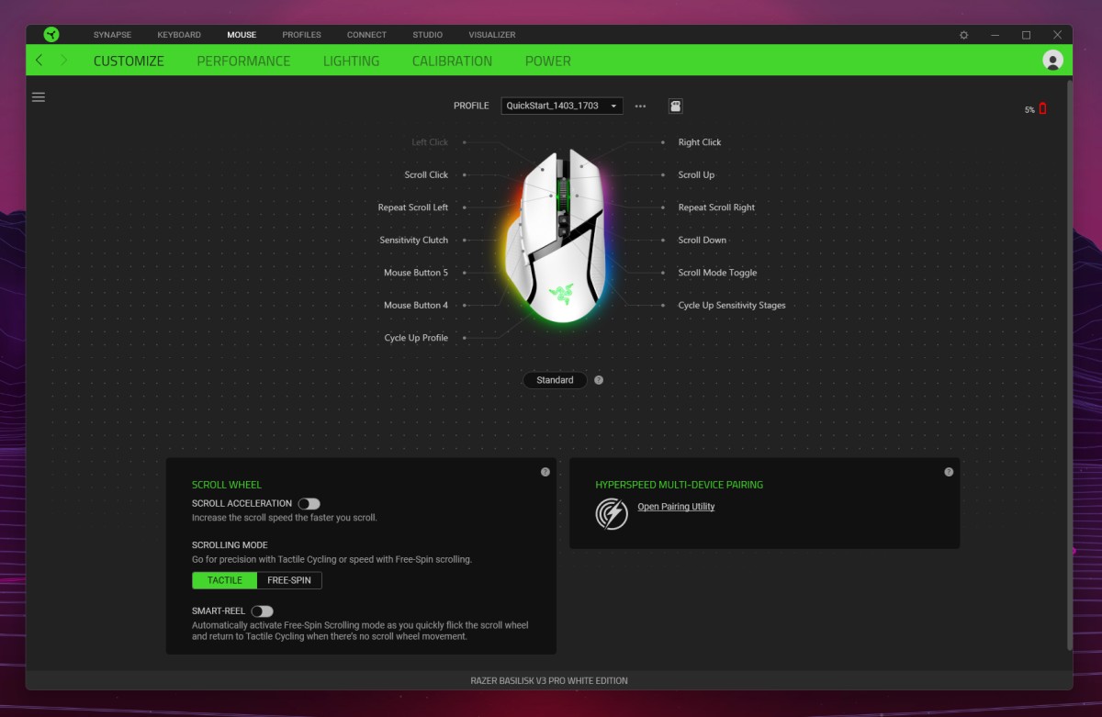This screenshot has height=717, width=1102.
Task: Open the profile three-dots options menu
Action: [x=640, y=106]
